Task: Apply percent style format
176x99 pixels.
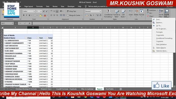Action: [x=91, y=15]
